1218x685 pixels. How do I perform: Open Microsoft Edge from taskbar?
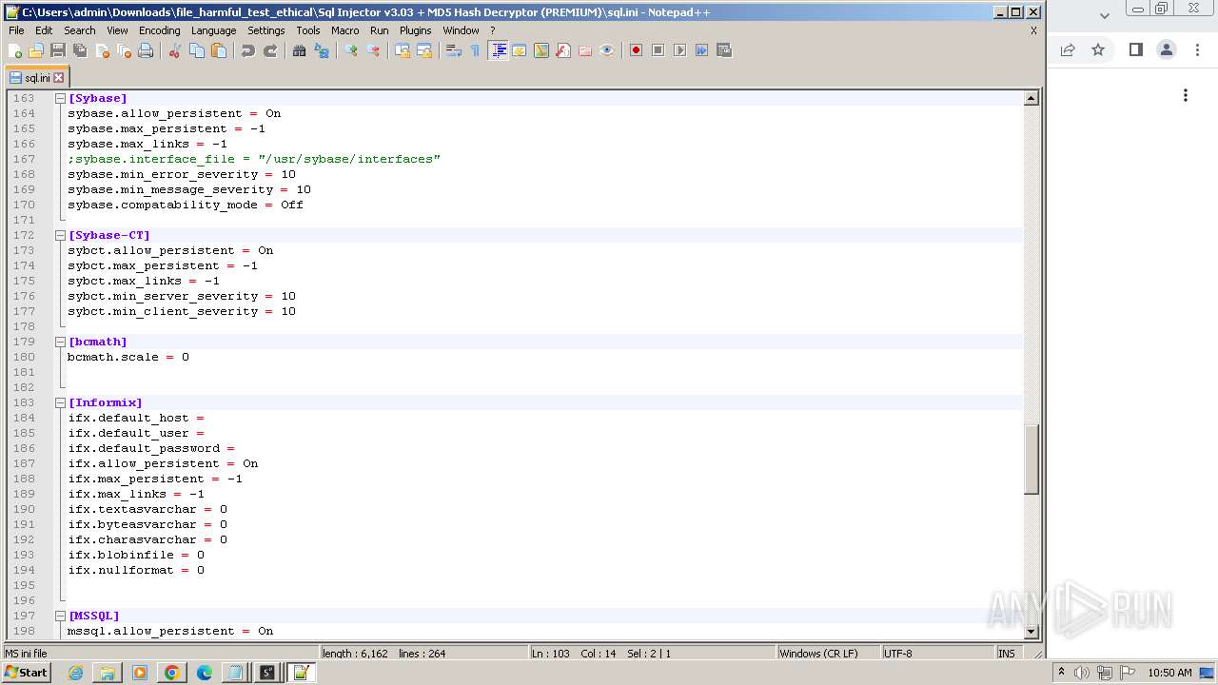click(x=204, y=673)
